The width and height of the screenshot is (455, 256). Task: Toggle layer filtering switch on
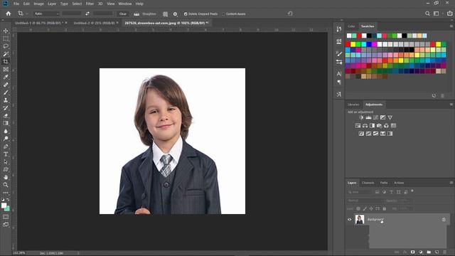point(412,191)
